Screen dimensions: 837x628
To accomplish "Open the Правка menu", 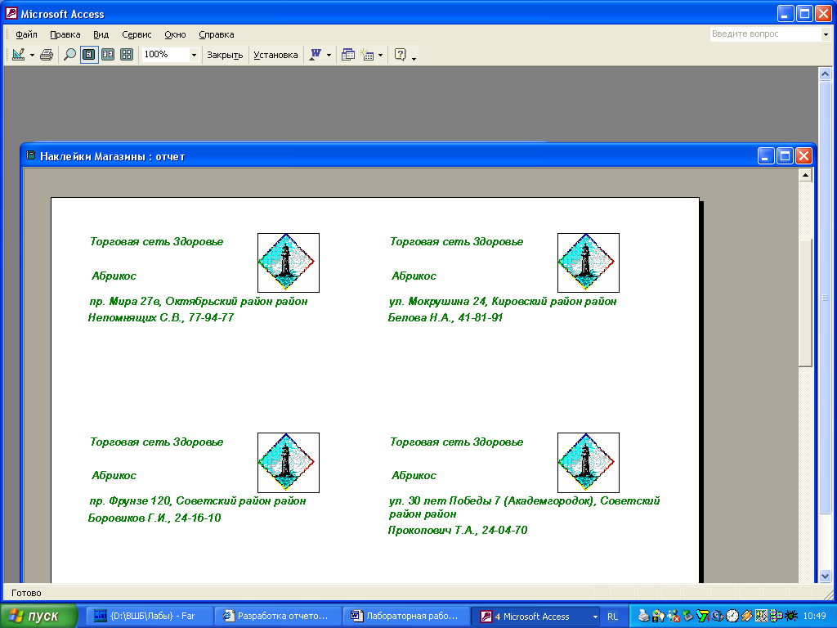I will coord(65,34).
